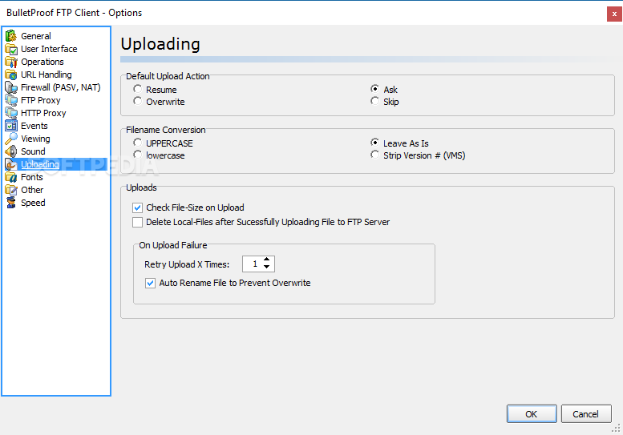Choose Leave As Is filename conversion

[x=374, y=143]
